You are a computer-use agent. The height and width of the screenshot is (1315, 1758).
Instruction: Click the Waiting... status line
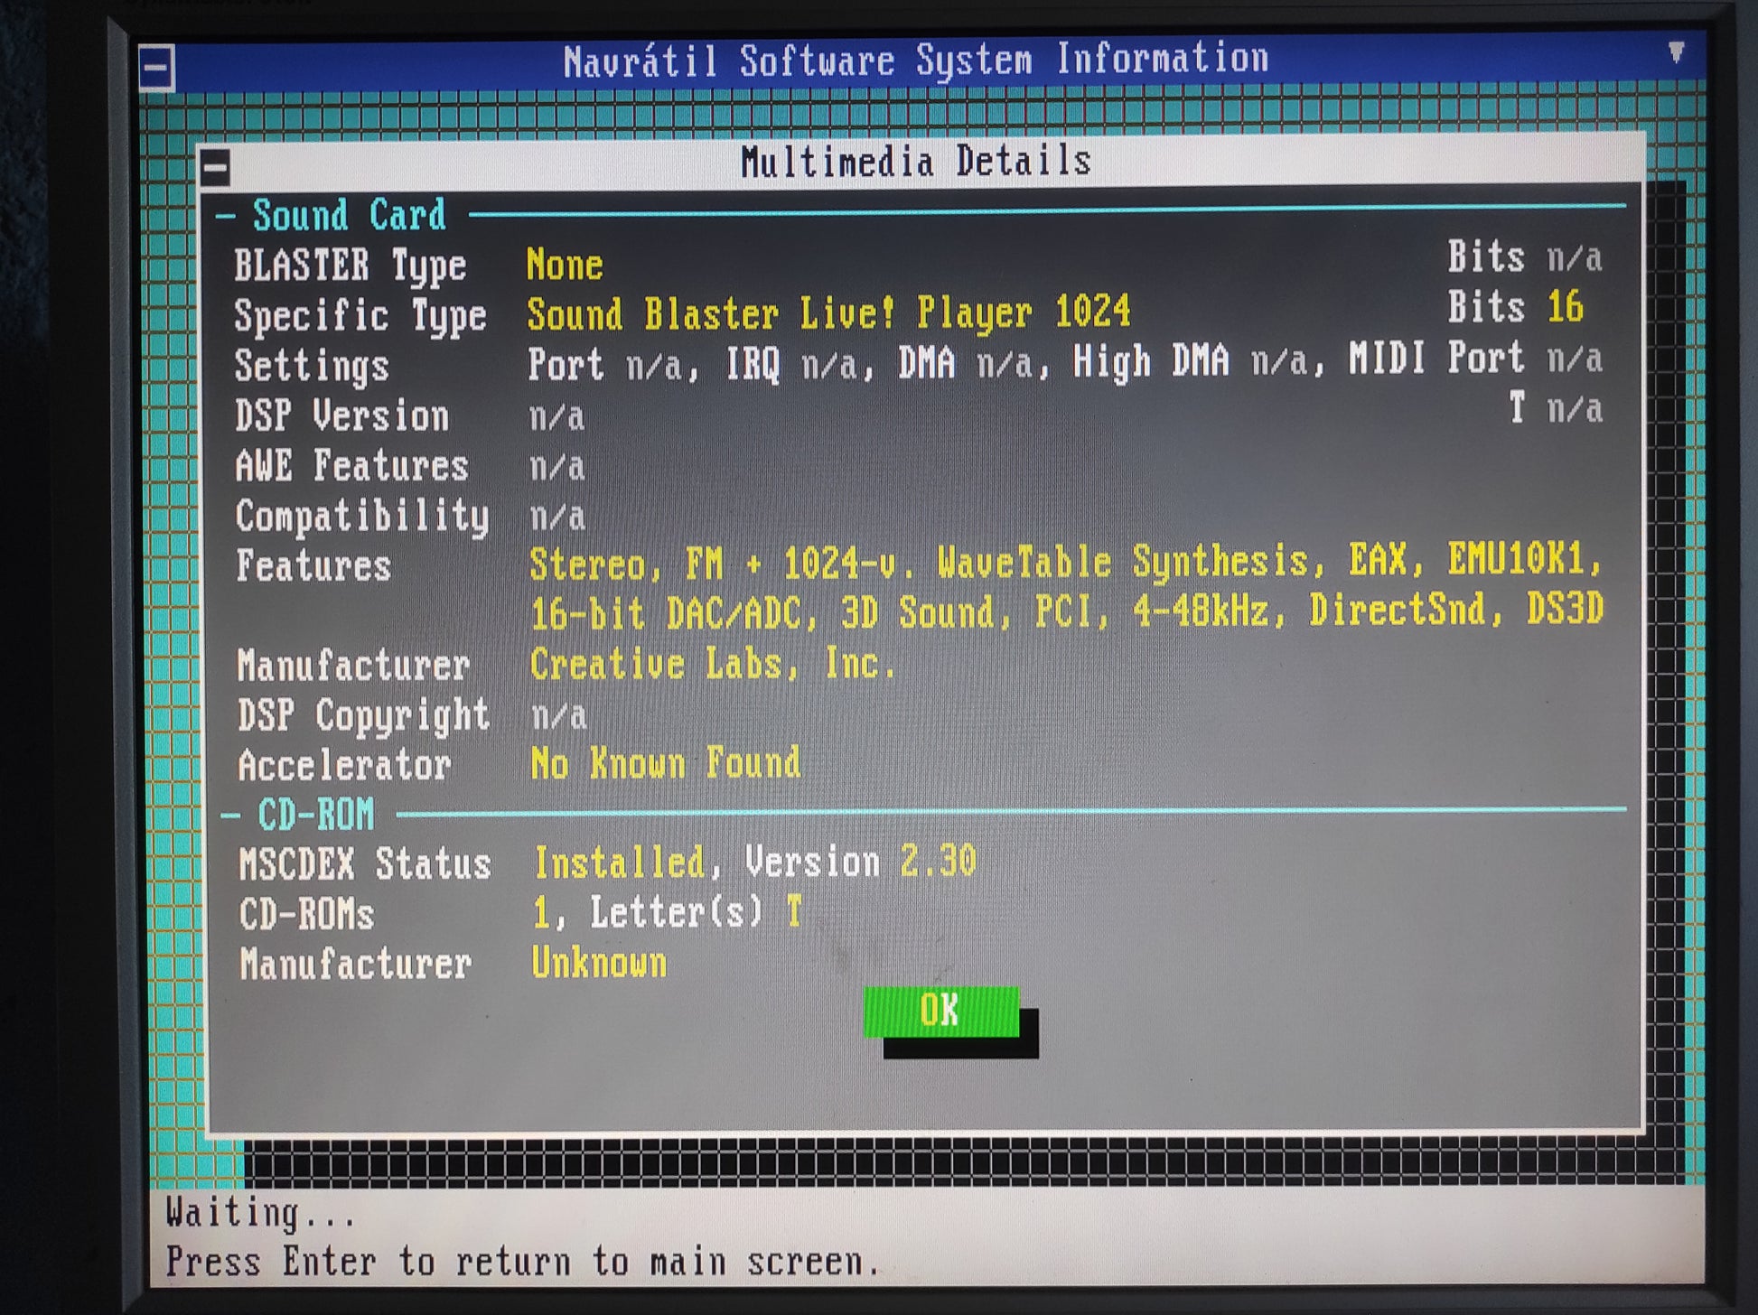pos(260,1213)
